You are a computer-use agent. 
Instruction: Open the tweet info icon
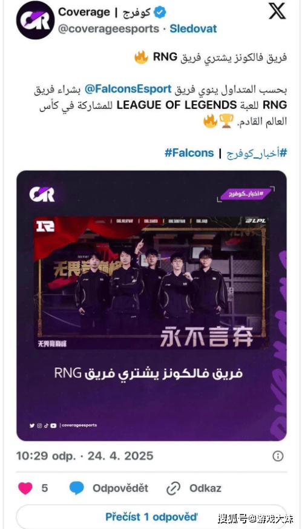278,456
